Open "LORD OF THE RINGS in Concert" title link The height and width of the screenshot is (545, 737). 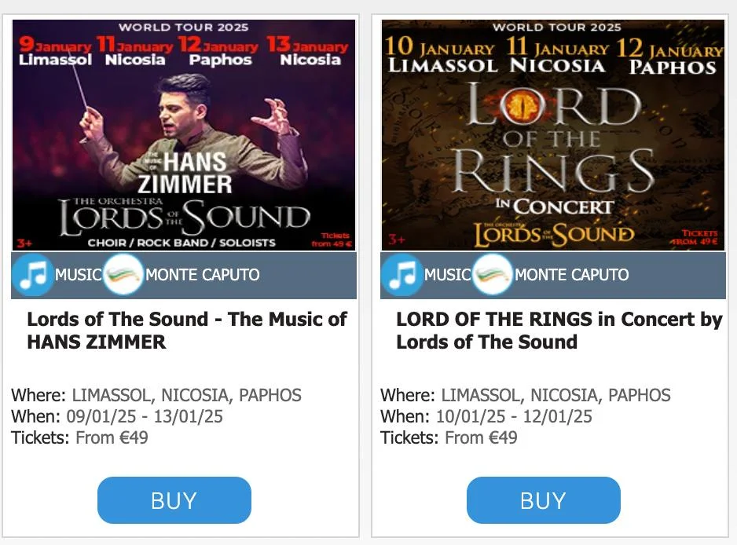(559, 331)
